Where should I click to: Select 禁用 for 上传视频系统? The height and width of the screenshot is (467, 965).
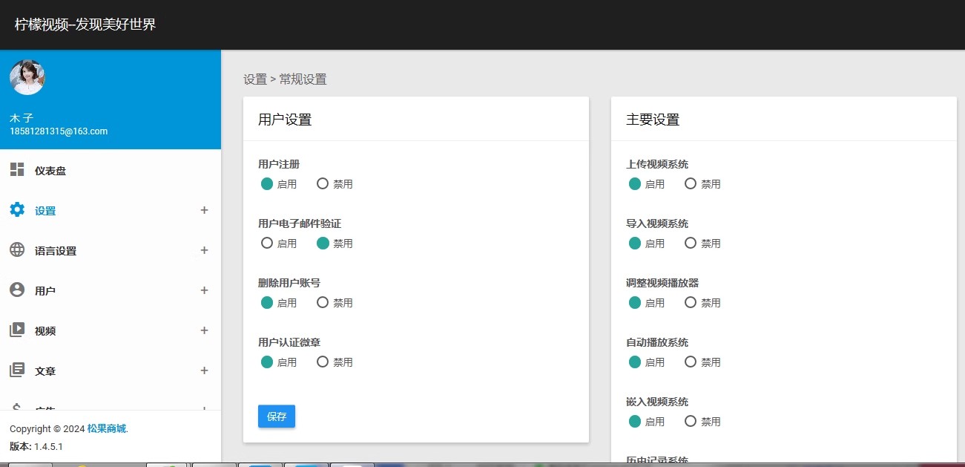coord(691,183)
